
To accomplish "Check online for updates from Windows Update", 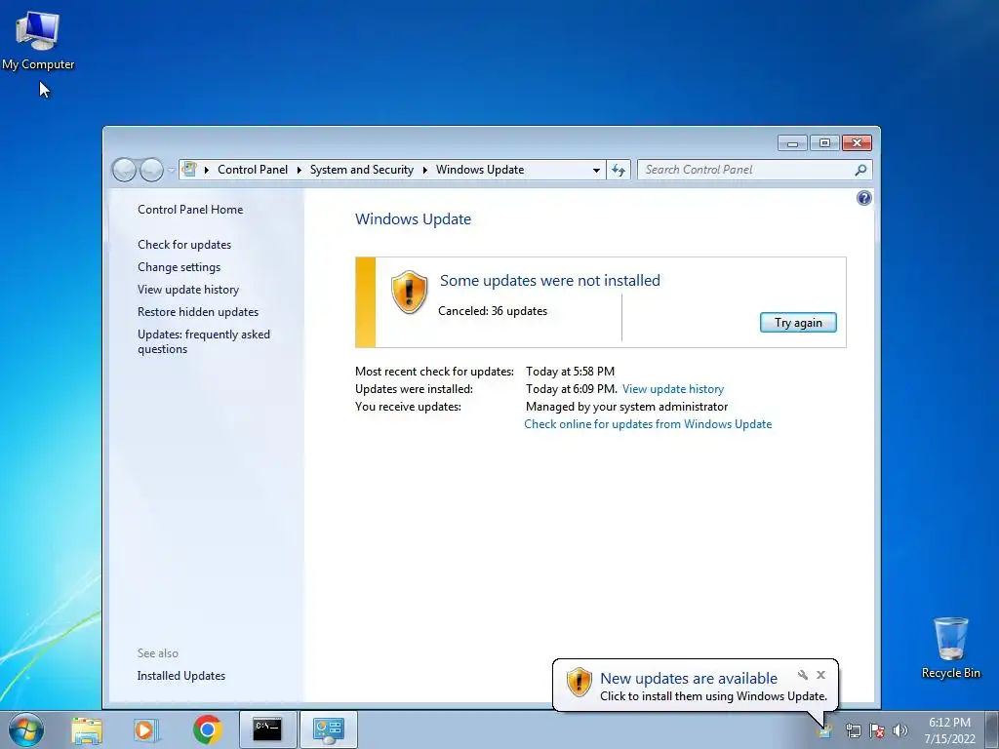I will tap(648, 424).
